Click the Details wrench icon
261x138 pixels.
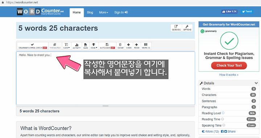[201, 83]
